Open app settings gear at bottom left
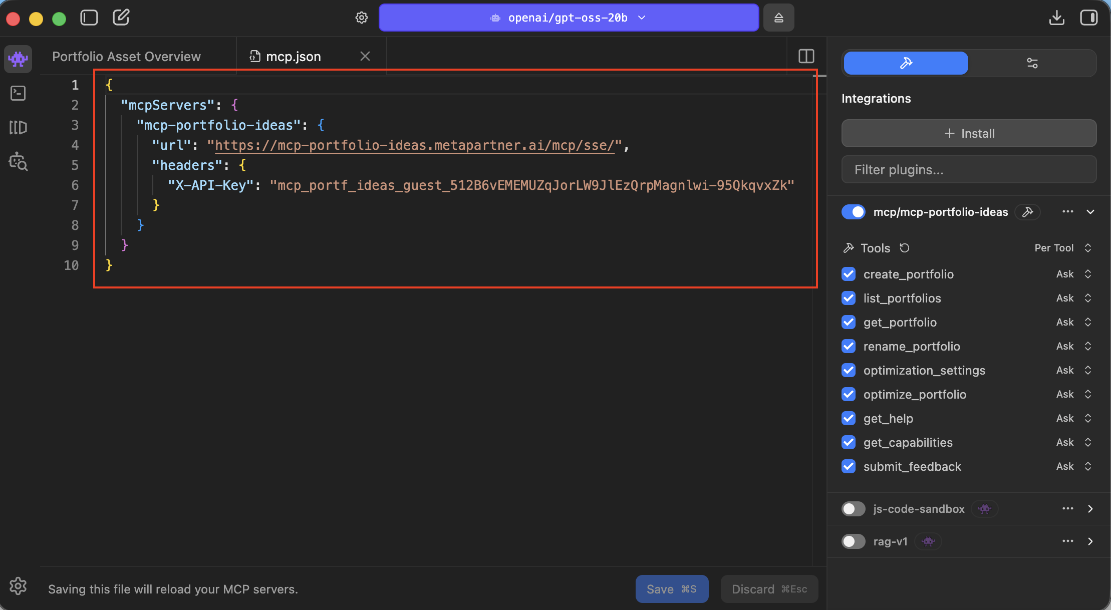This screenshot has width=1111, height=610. (18, 585)
